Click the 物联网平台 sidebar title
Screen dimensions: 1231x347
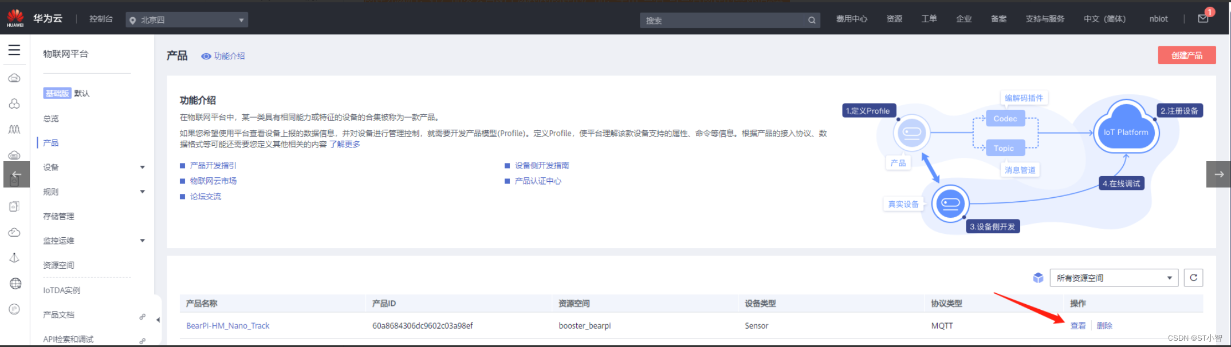(x=66, y=54)
